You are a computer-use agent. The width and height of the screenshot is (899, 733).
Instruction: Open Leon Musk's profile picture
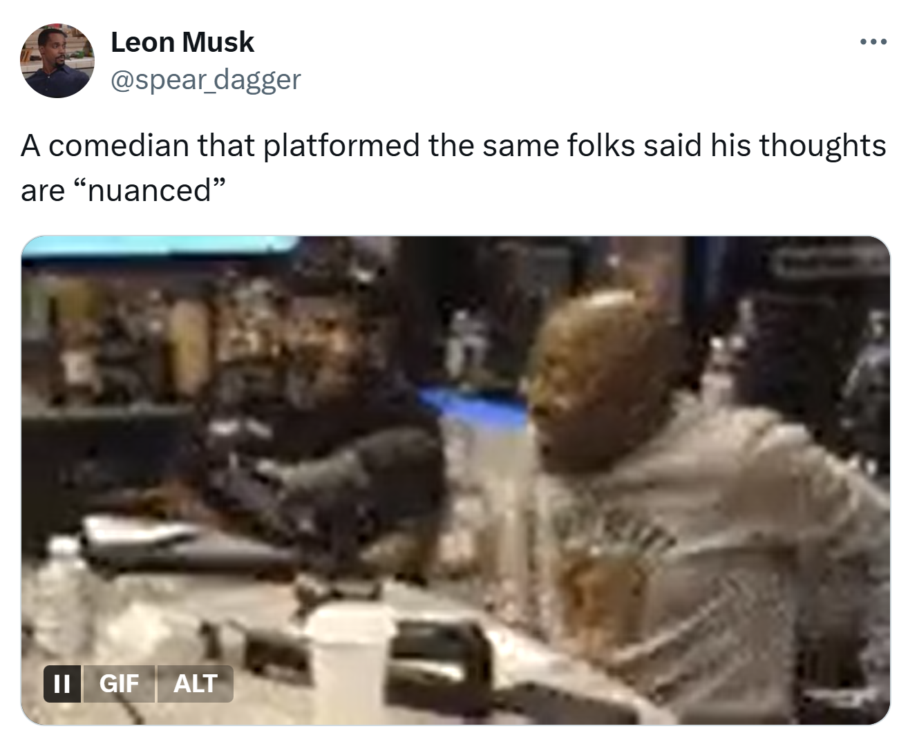pos(57,61)
